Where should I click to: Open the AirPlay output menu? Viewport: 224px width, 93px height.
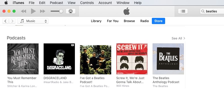pyautogui.click(x=71, y=11)
